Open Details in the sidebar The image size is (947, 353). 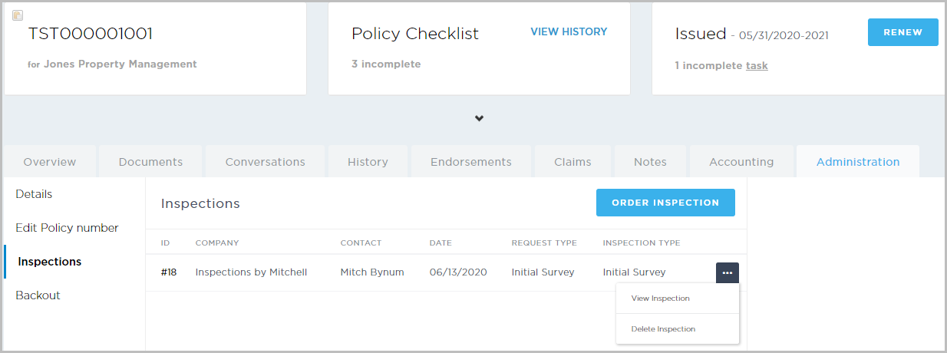click(34, 194)
